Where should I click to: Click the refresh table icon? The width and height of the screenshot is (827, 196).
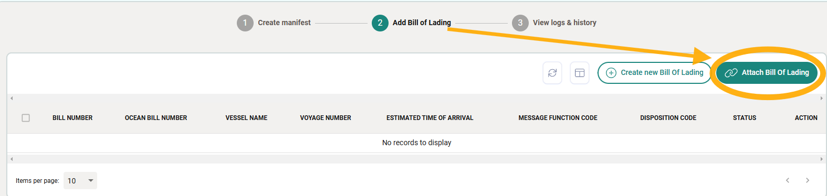pos(552,73)
